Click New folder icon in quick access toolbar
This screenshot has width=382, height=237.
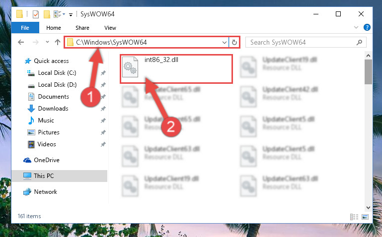click(x=47, y=14)
